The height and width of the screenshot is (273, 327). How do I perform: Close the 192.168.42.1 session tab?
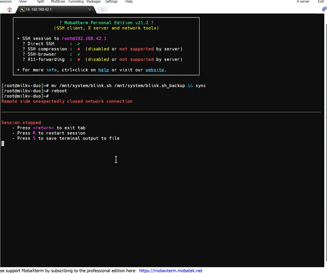90,10
